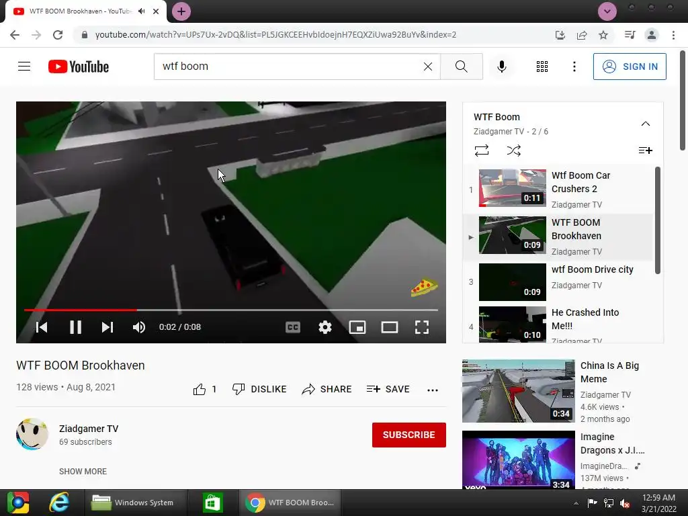688x516 pixels.
Task: Click playlist panel scrollbar
Action: [657, 220]
